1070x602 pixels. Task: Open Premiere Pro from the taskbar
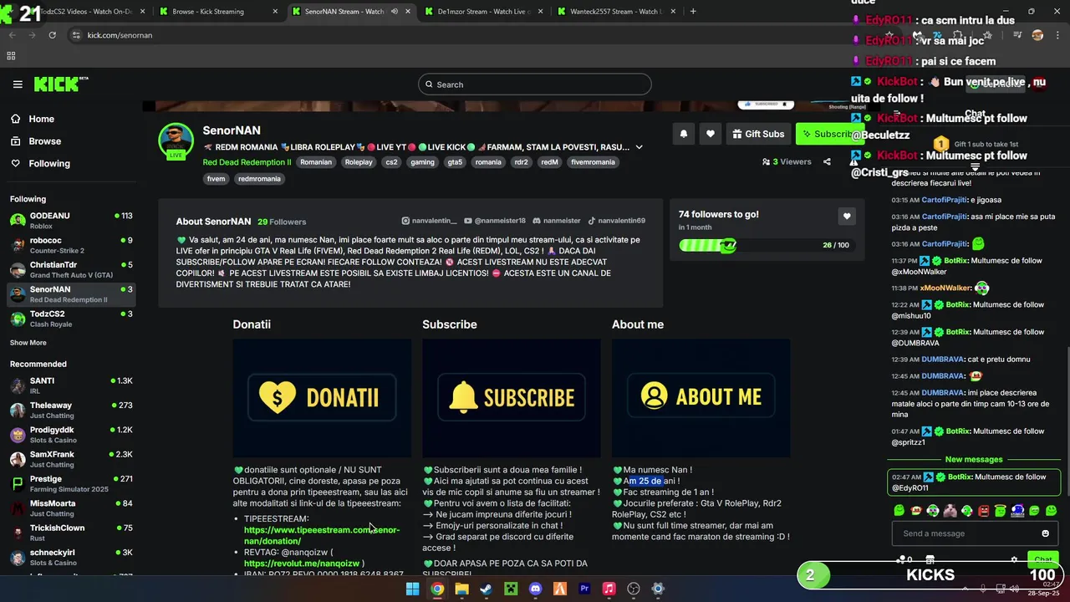coord(584,589)
